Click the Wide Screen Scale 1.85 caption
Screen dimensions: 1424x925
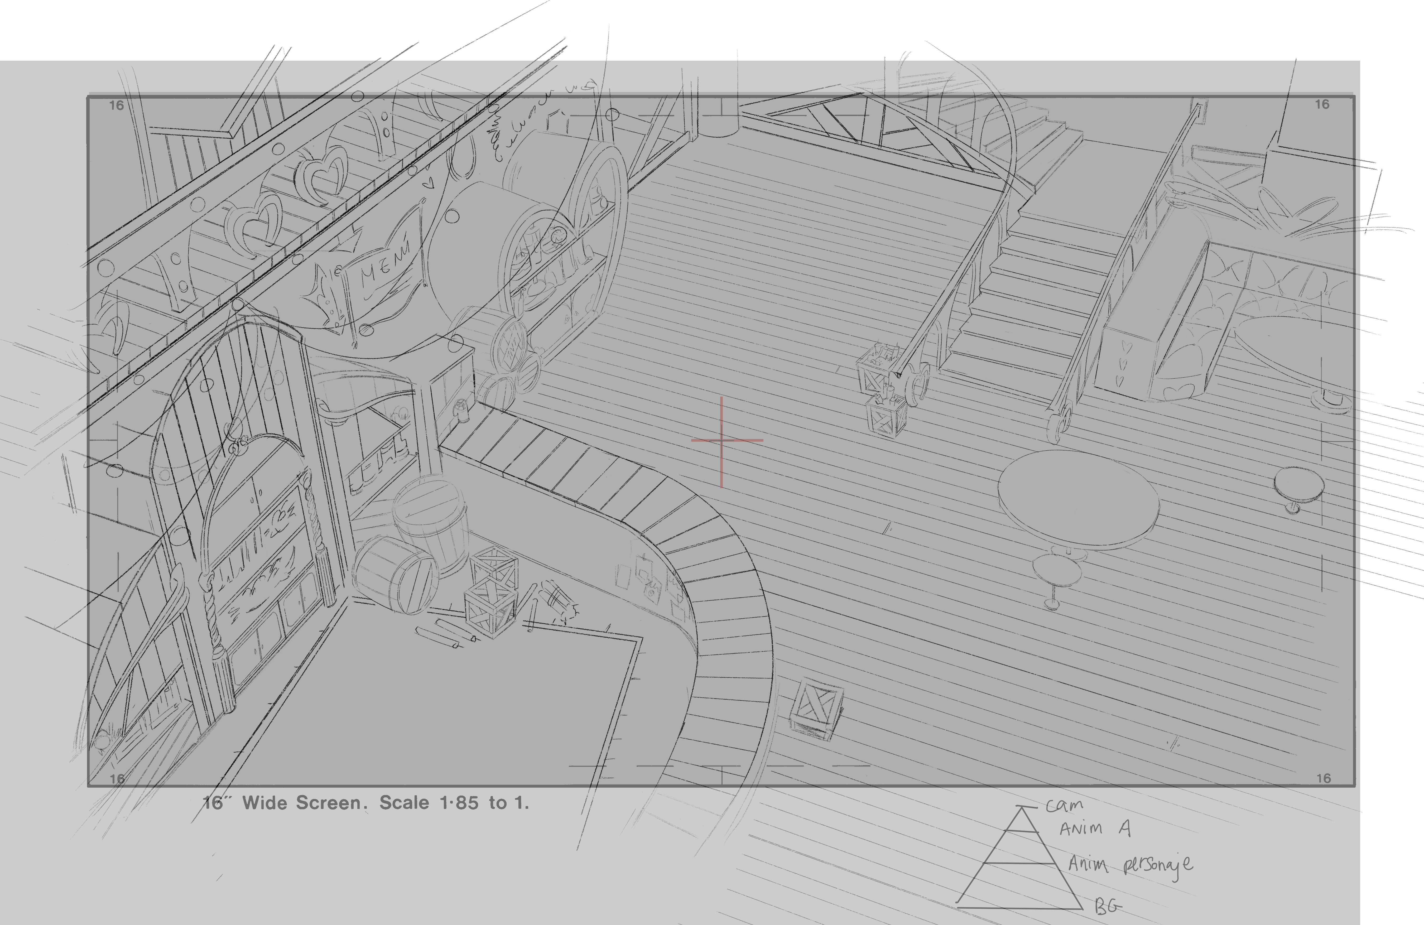click(366, 802)
